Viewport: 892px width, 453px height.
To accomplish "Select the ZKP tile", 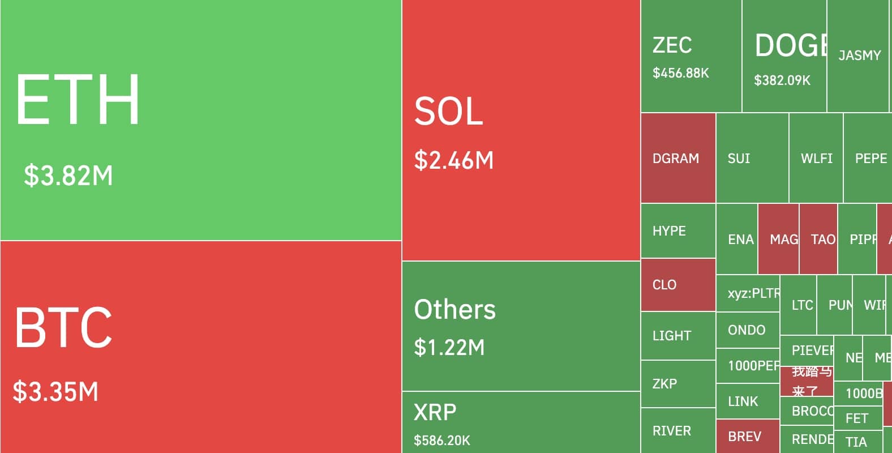I will pyautogui.click(x=678, y=384).
